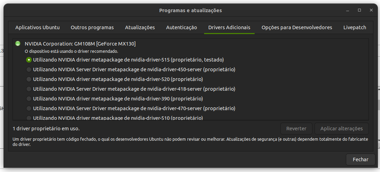Open Opções para Desenvolvedores tab
This screenshot has height=172, width=380.
coord(297,27)
